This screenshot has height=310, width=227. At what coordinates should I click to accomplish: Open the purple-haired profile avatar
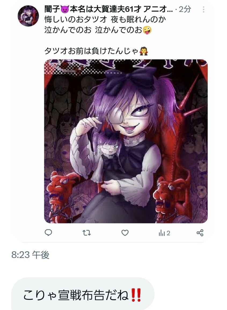pos(28,16)
